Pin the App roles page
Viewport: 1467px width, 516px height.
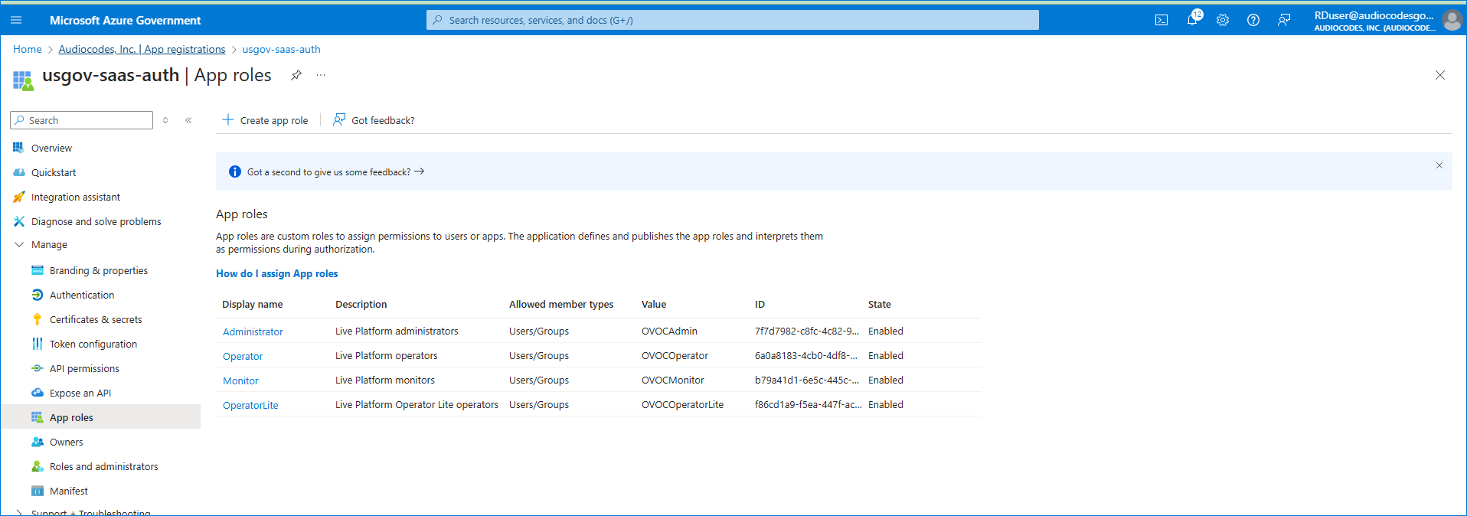click(296, 75)
